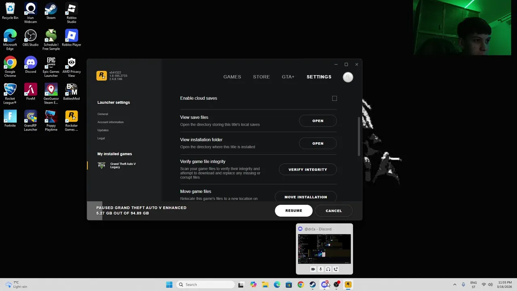The height and width of the screenshot is (291, 517).
Task: Select the Rocket League desktop icon
Action: click(10, 94)
